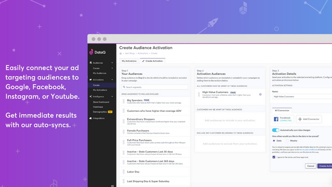
Task: Select 'Last Shipping Day & Super Saturday' row
Action: pos(155,181)
